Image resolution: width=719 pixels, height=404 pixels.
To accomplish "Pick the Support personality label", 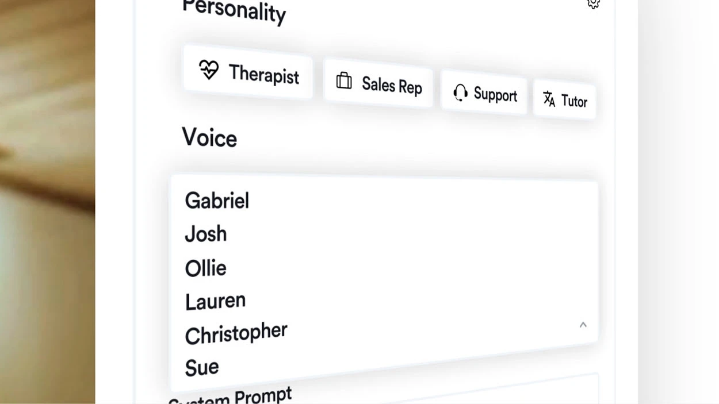I will click(495, 95).
